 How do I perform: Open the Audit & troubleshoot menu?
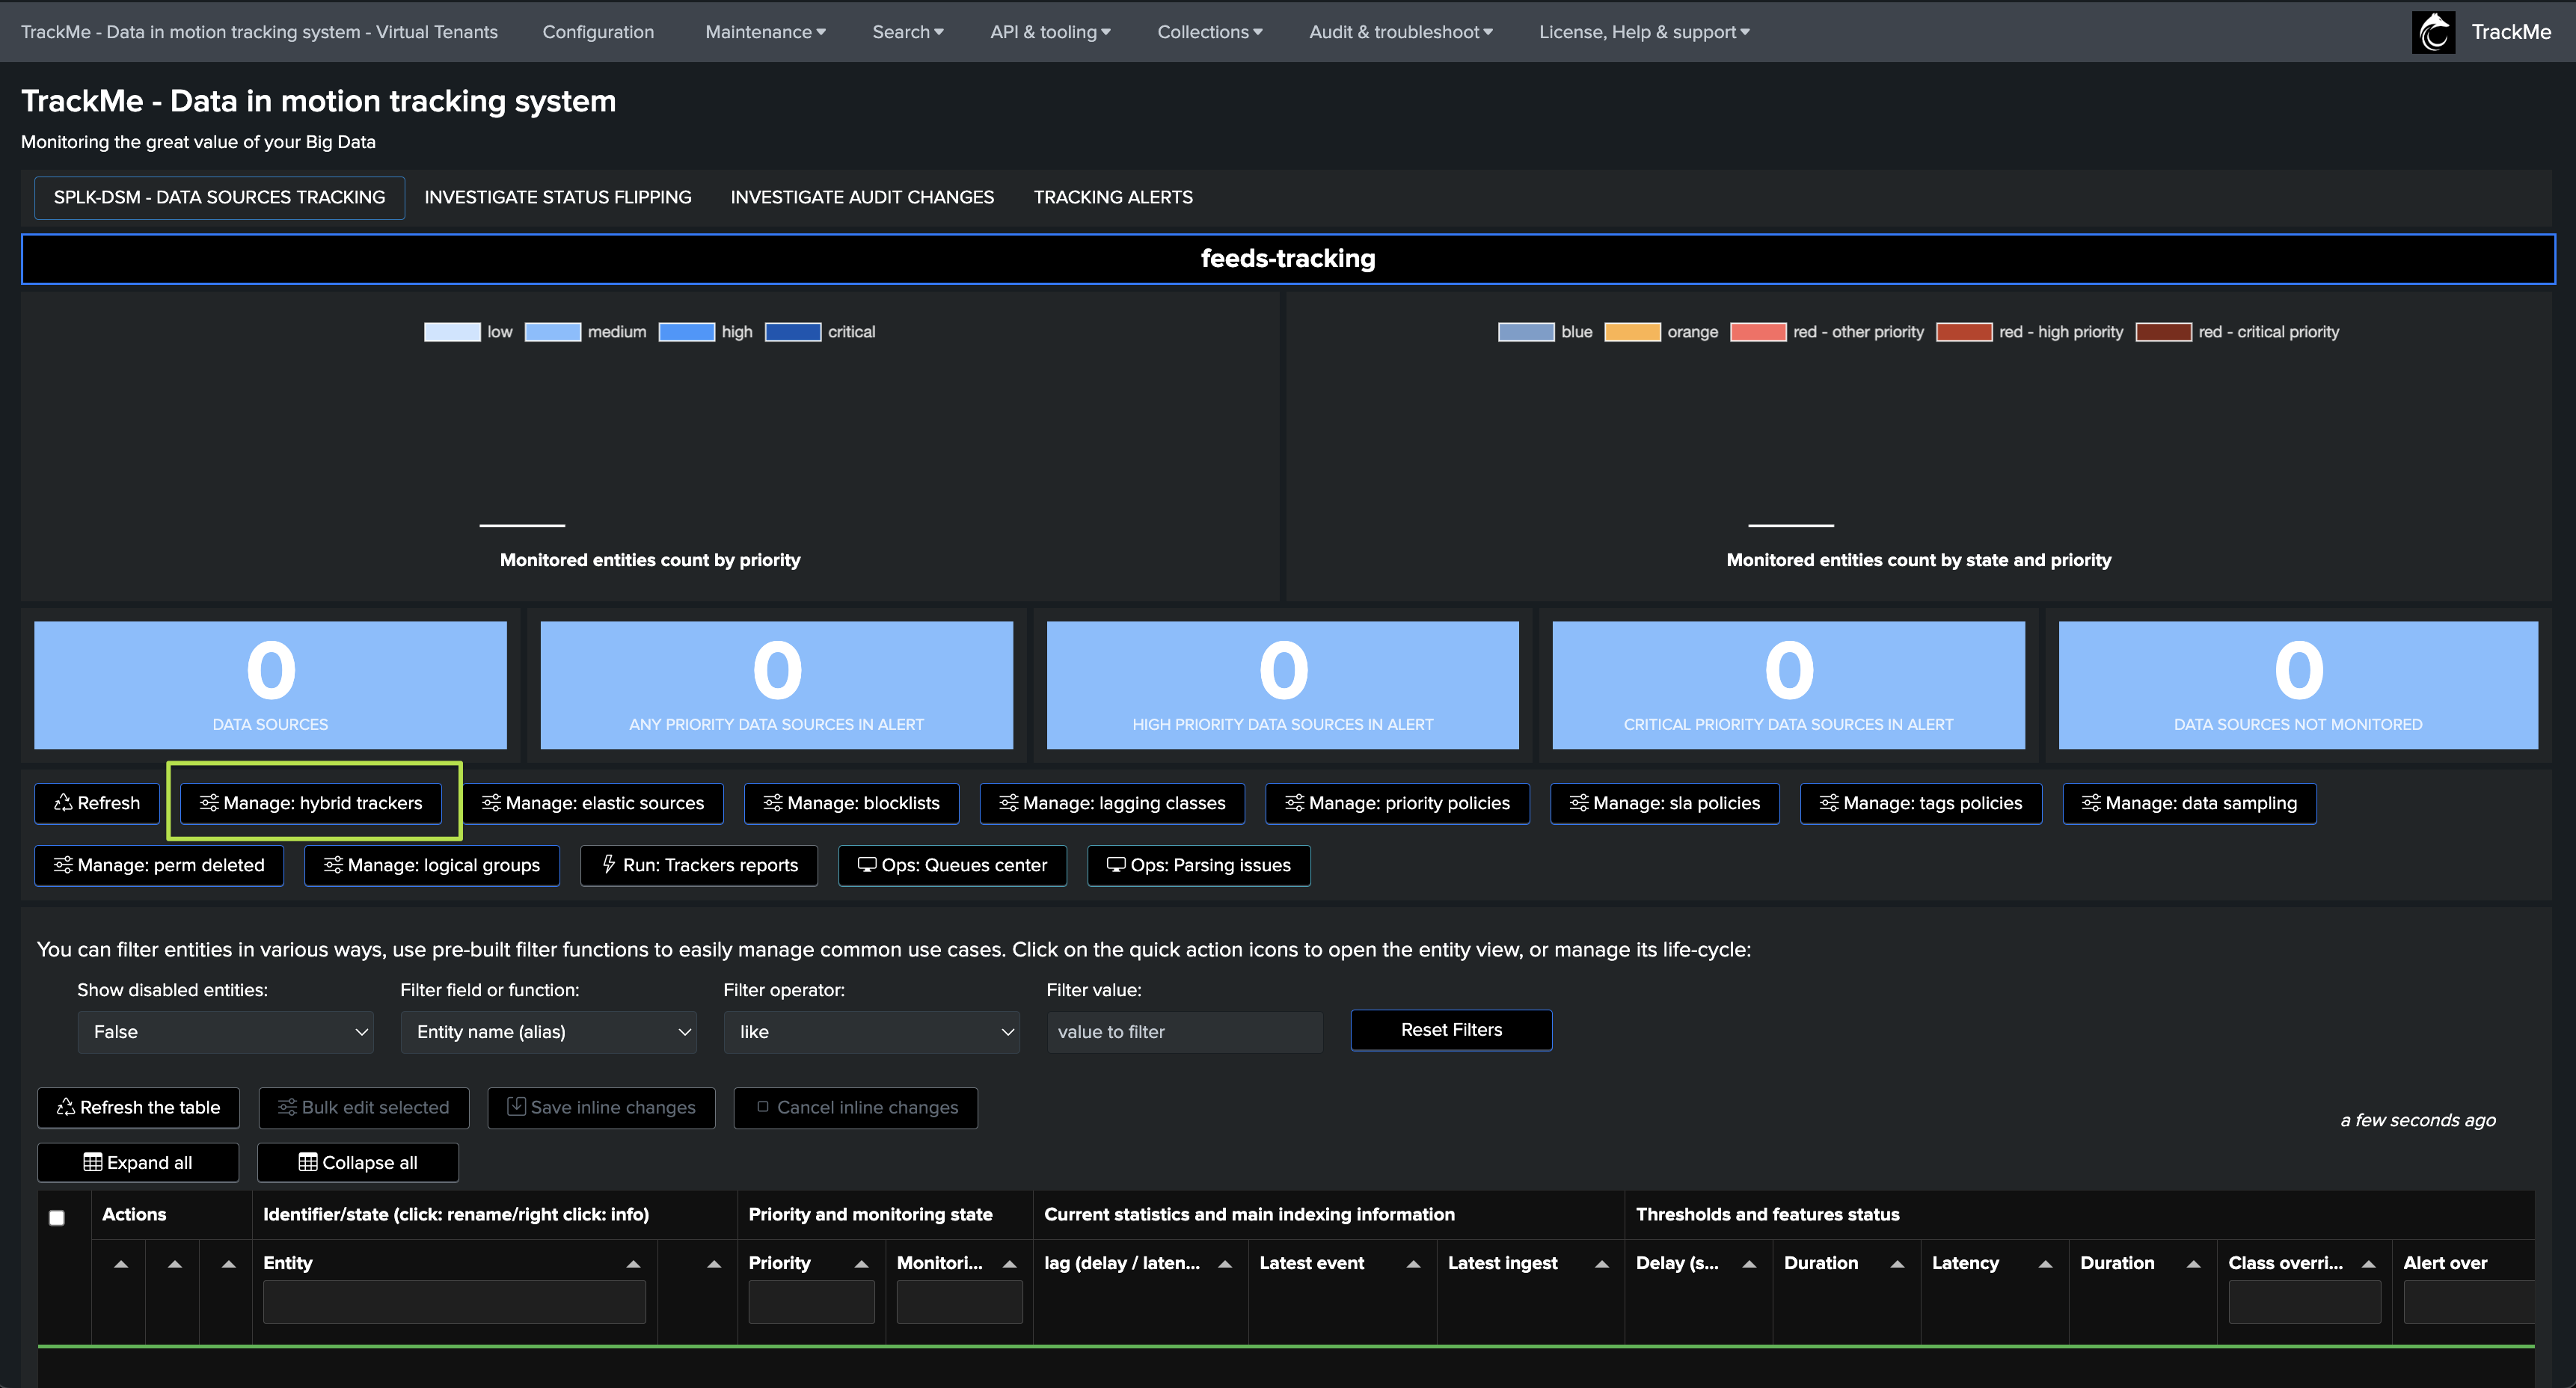pos(1401,32)
